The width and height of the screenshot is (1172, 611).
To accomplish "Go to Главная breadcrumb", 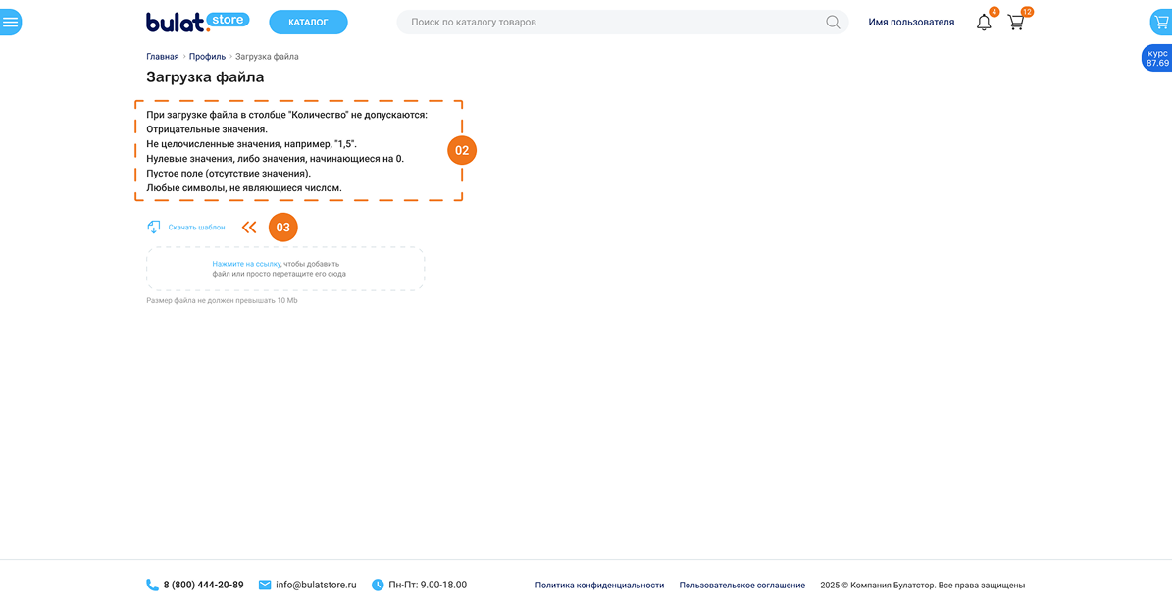I will [x=163, y=57].
